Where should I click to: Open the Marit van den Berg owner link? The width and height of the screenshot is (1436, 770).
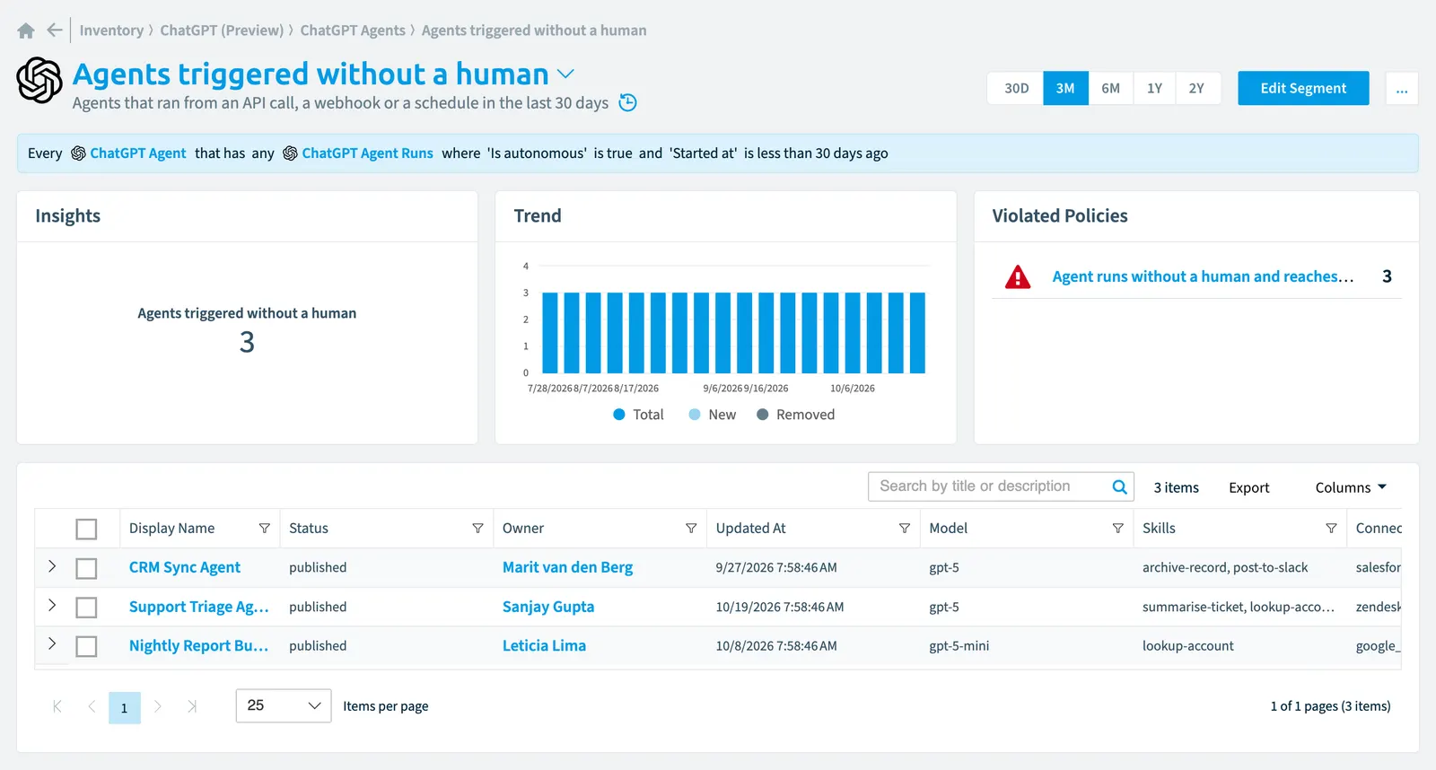pos(567,567)
